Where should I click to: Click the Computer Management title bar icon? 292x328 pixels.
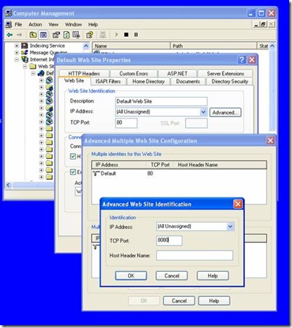coord(9,13)
